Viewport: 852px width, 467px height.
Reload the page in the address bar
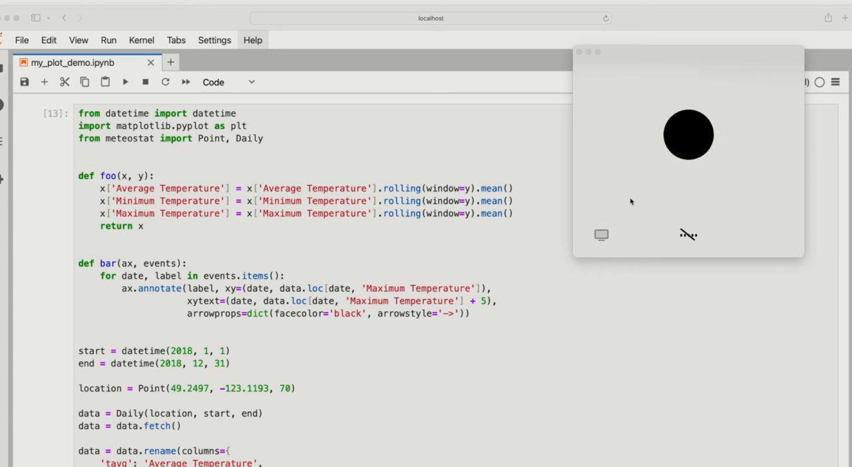pyautogui.click(x=606, y=18)
